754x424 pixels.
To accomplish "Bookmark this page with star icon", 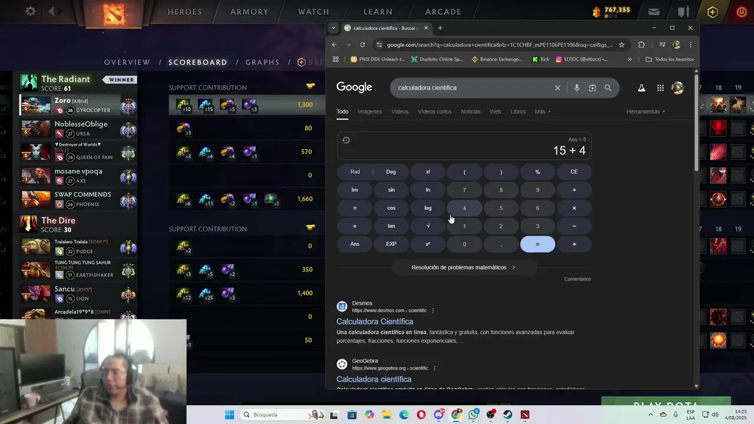I will [621, 45].
